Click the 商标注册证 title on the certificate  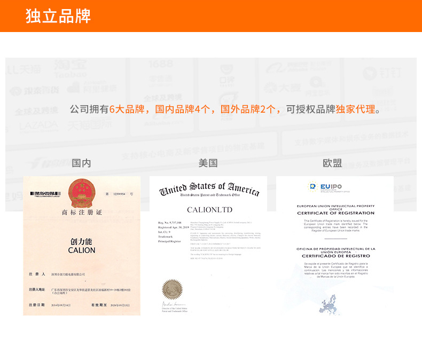82,212
